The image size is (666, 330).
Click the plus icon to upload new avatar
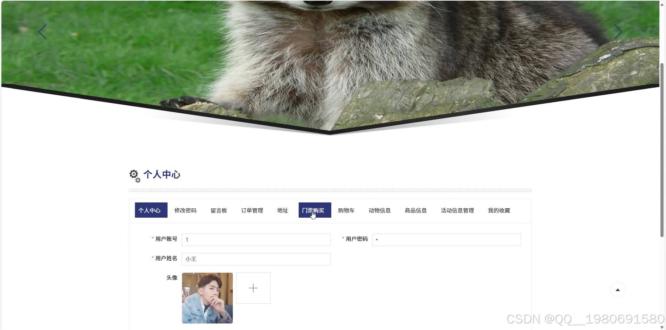pos(253,288)
